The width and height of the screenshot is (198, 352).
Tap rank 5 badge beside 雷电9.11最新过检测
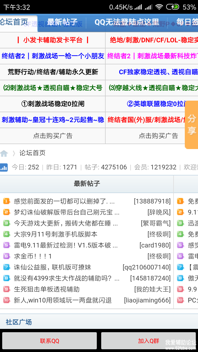pos(7,245)
